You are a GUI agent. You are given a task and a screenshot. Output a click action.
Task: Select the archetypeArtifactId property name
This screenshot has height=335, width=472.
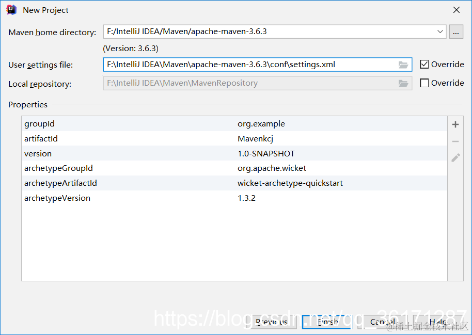pos(60,183)
